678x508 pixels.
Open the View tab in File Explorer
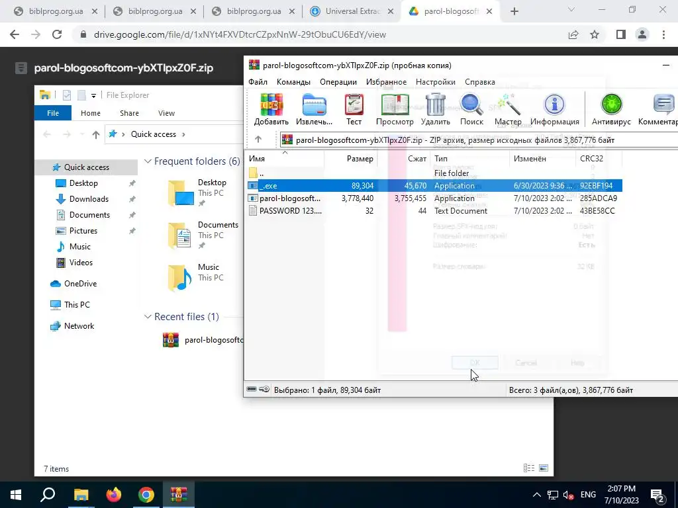pos(166,113)
